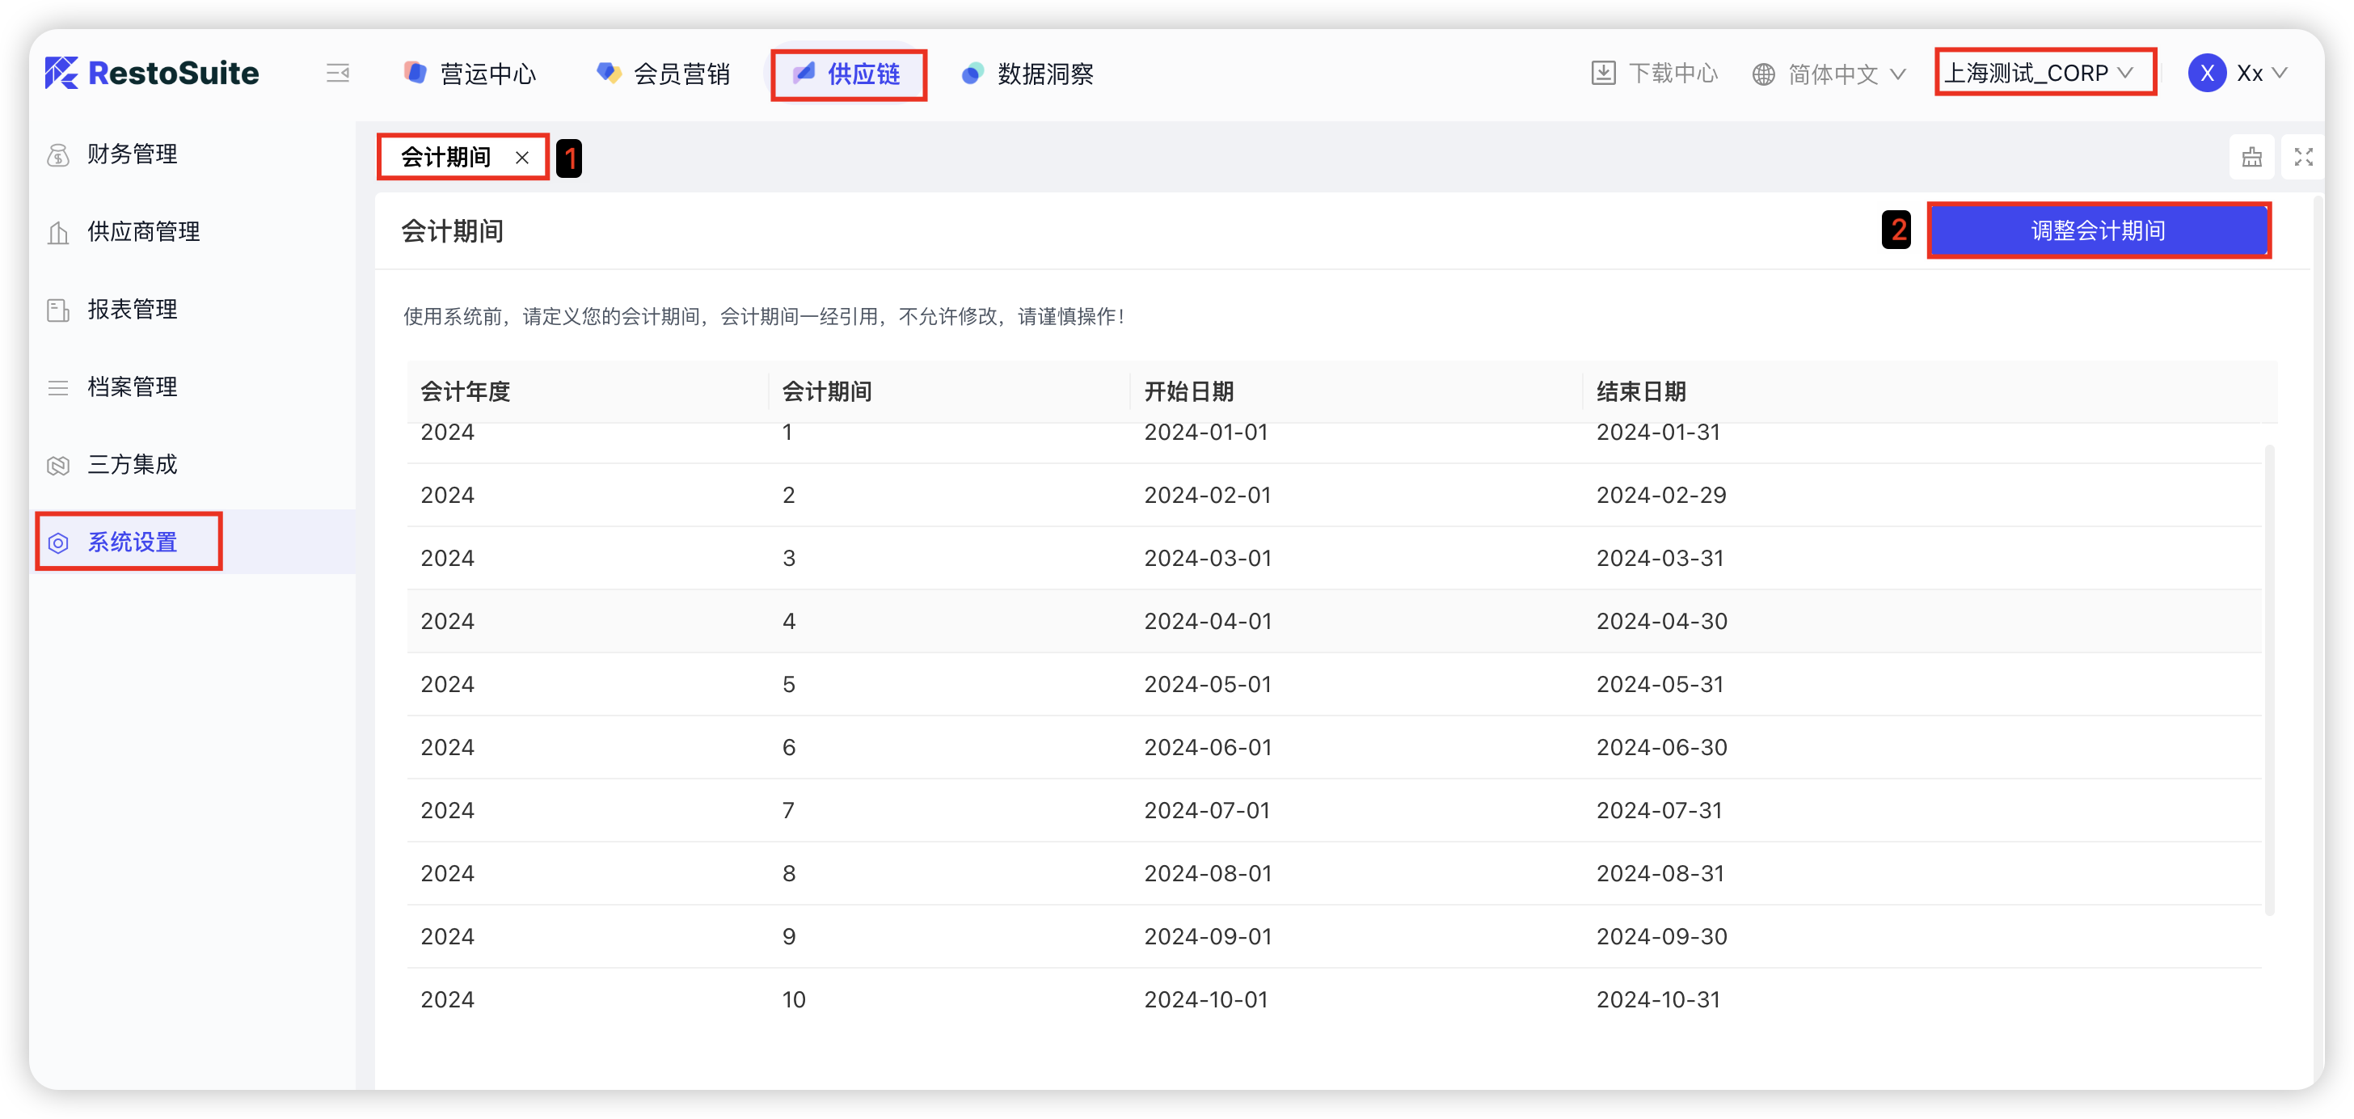This screenshot has height=1119, width=2354.
Task: Collapse the sidebar with the menu fold icon
Action: pos(338,73)
